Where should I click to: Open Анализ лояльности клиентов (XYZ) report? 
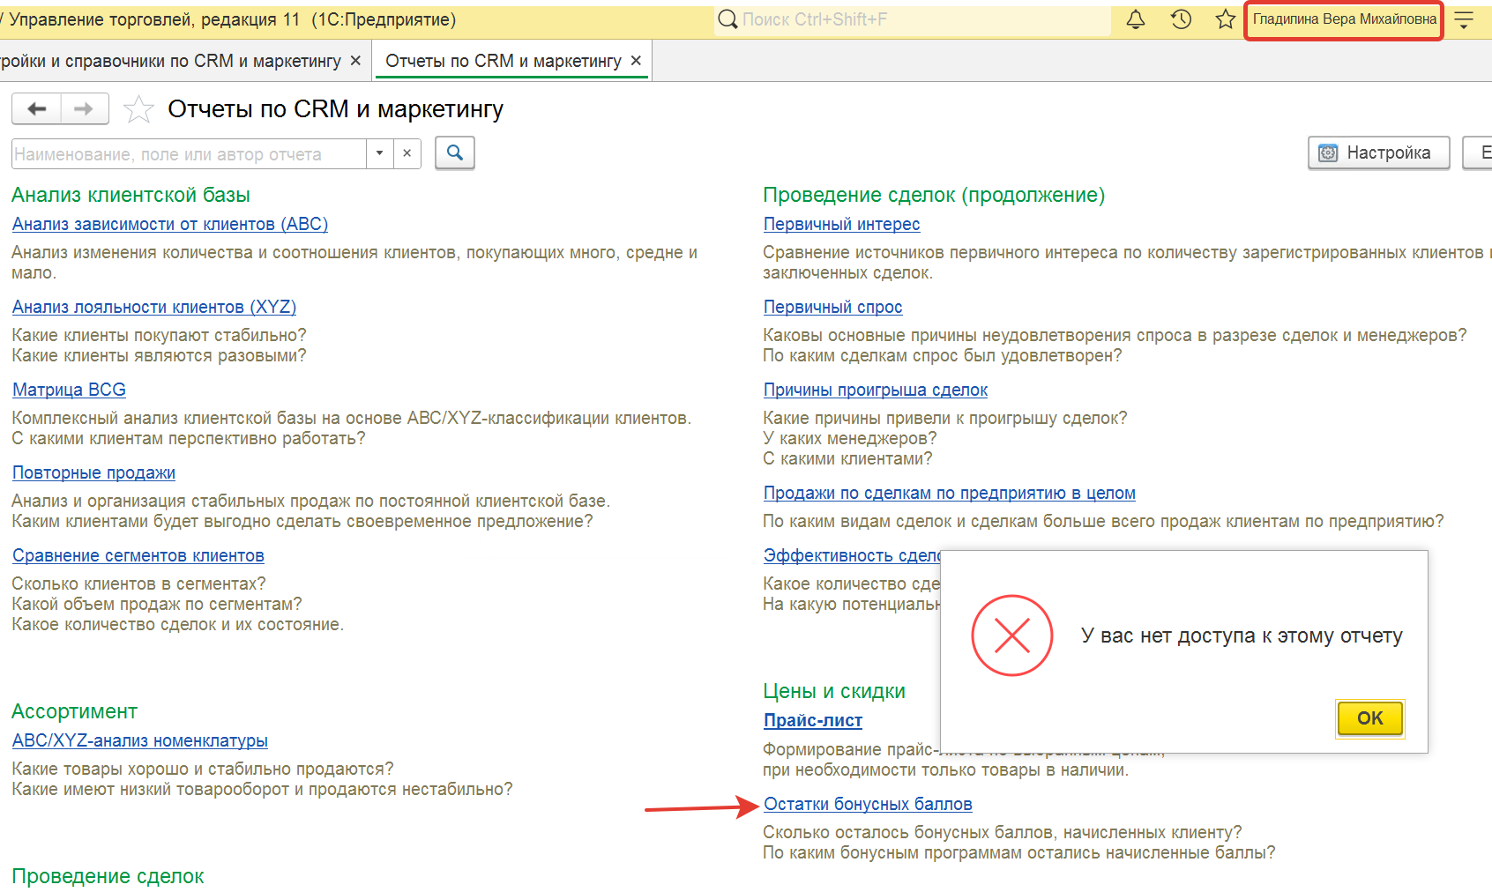click(154, 307)
